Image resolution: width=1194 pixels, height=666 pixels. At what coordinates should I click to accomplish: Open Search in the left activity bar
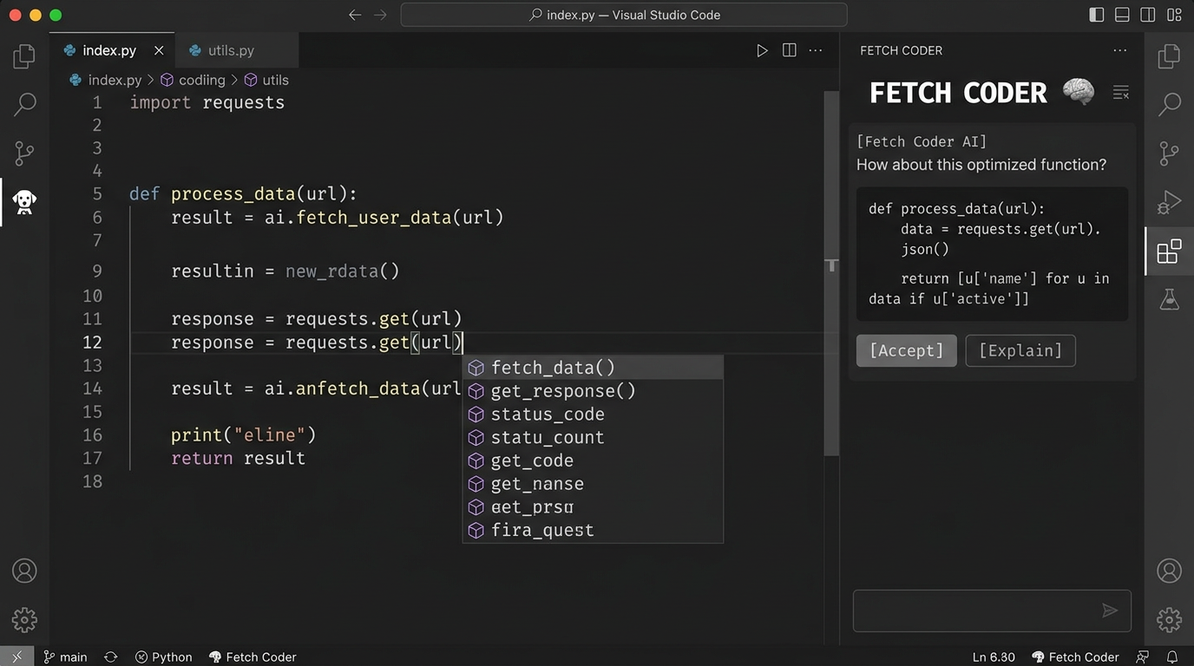click(23, 103)
